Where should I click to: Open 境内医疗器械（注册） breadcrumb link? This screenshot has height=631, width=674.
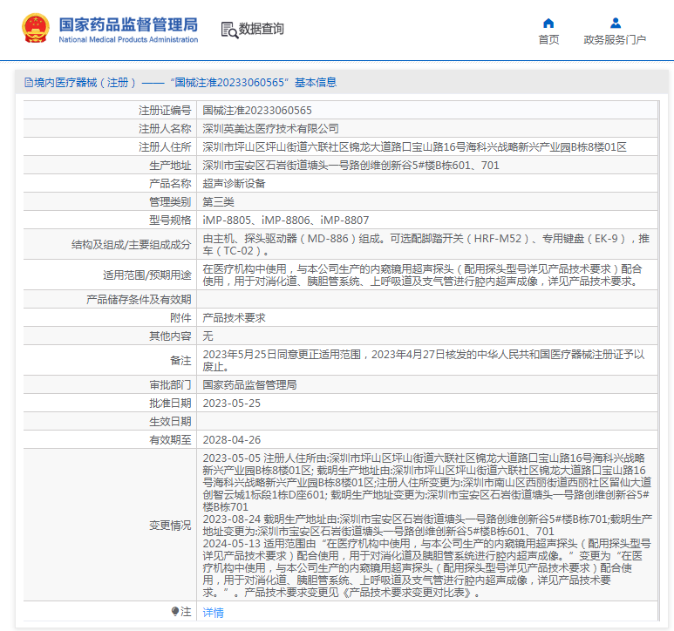click(85, 83)
